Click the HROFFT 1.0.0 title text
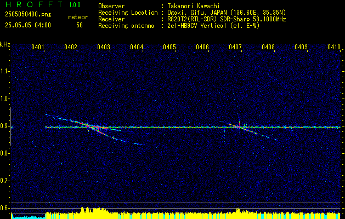The image size is (345, 219). pos(43,4)
